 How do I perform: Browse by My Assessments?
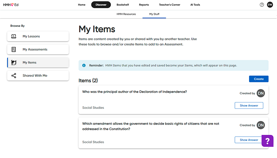tap(38, 50)
